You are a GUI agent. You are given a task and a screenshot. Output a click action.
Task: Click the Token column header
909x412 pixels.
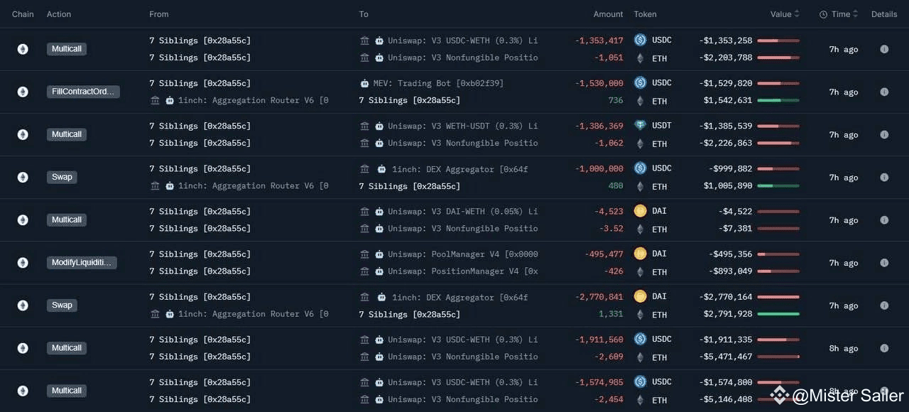(x=646, y=14)
